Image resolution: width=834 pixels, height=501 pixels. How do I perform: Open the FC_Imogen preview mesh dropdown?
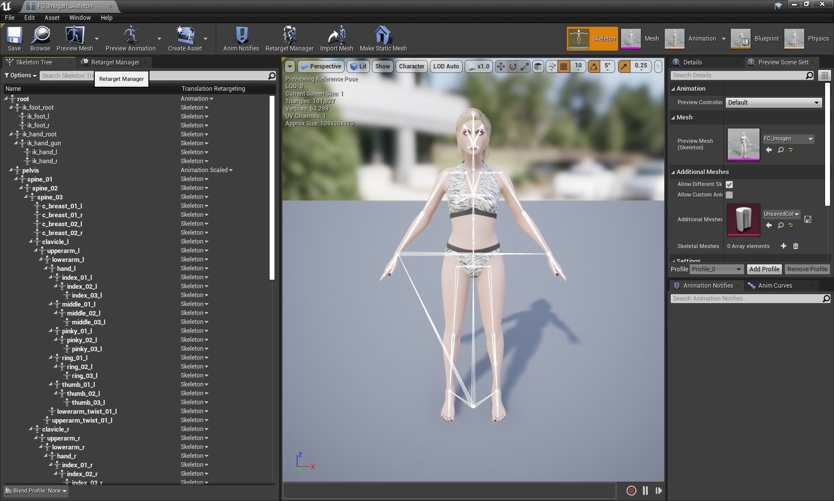tap(788, 139)
